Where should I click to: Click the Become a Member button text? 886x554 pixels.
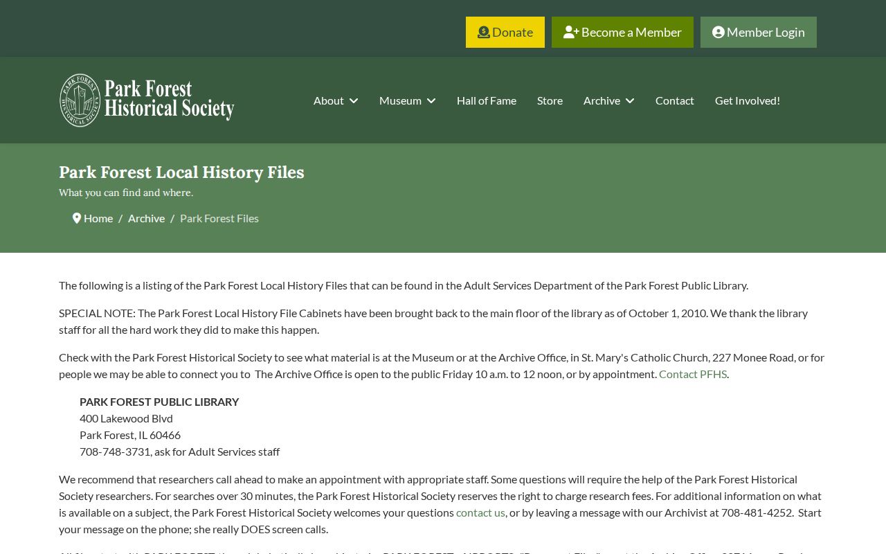pyautogui.click(x=631, y=33)
